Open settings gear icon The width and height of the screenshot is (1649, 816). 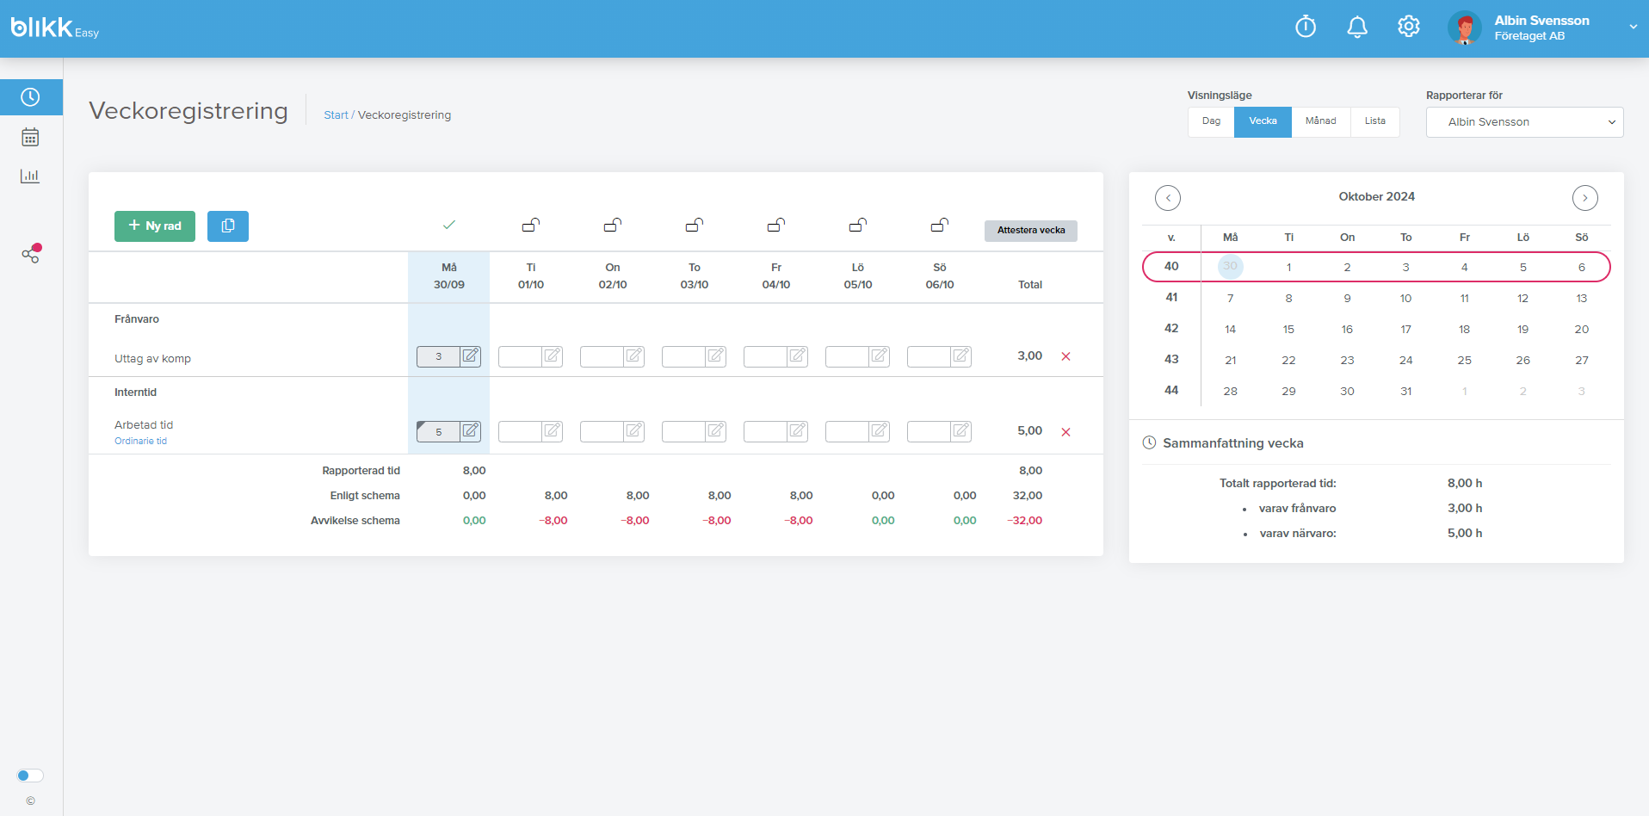click(1409, 27)
